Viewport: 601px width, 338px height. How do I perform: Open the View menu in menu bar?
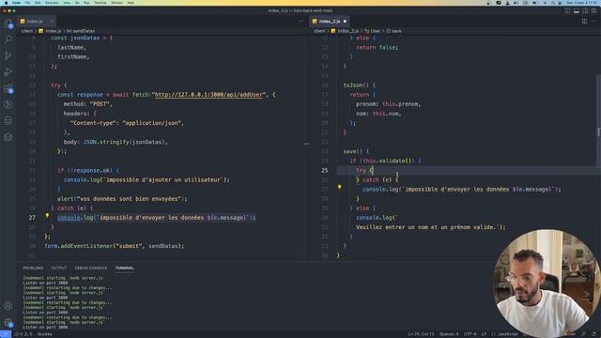pos(67,3)
